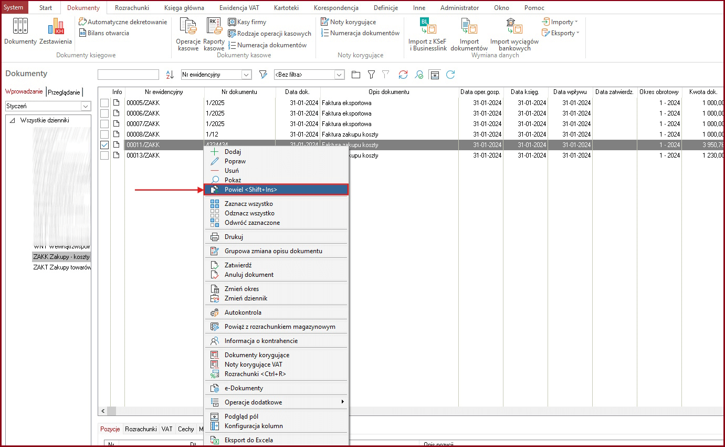Click the search input field above the table
Viewport: 725px width, 447px height.
(x=128, y=75)
